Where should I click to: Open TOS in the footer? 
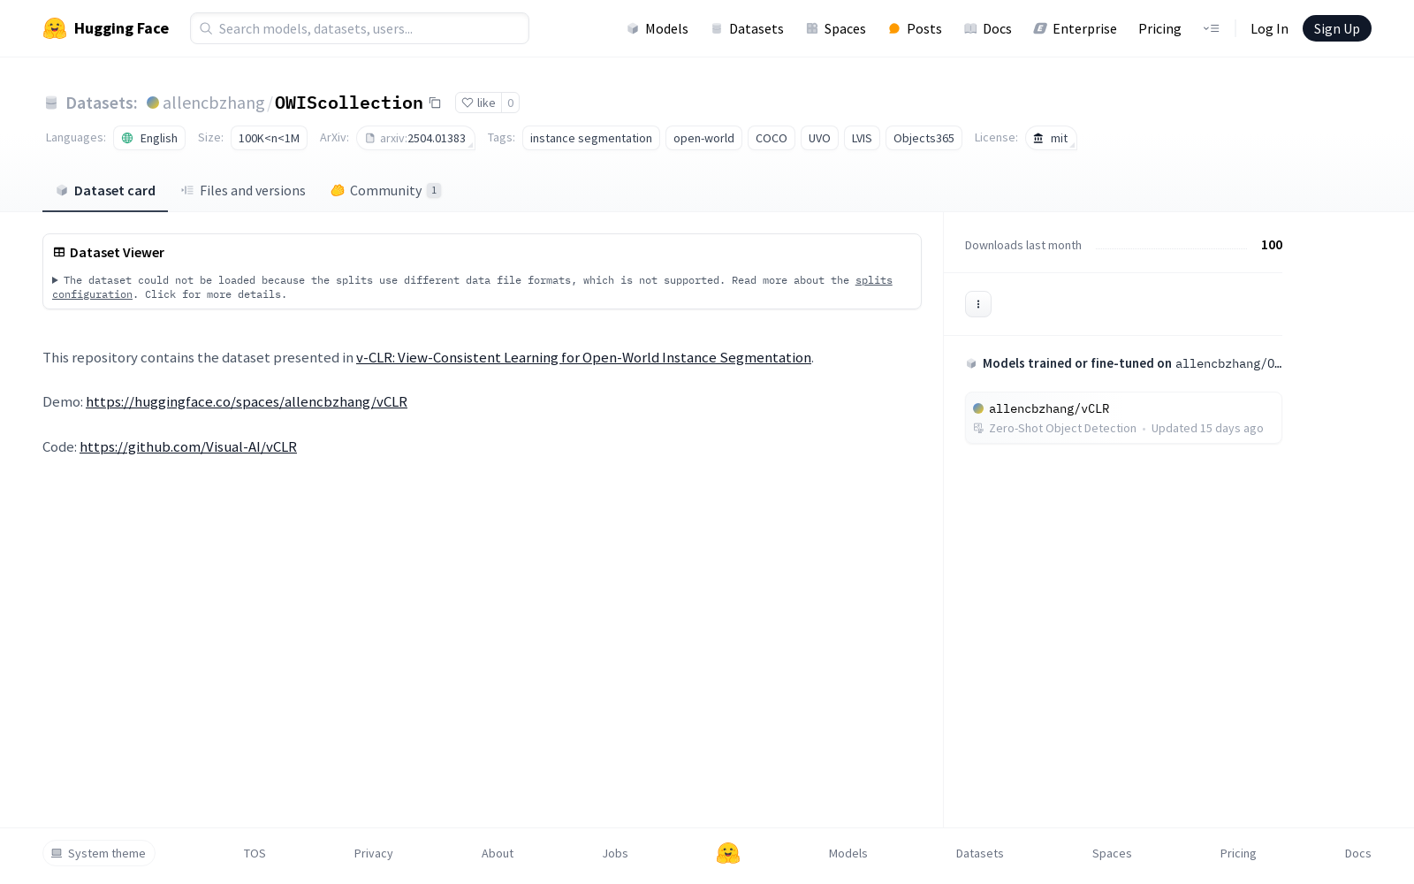[255, 853]
